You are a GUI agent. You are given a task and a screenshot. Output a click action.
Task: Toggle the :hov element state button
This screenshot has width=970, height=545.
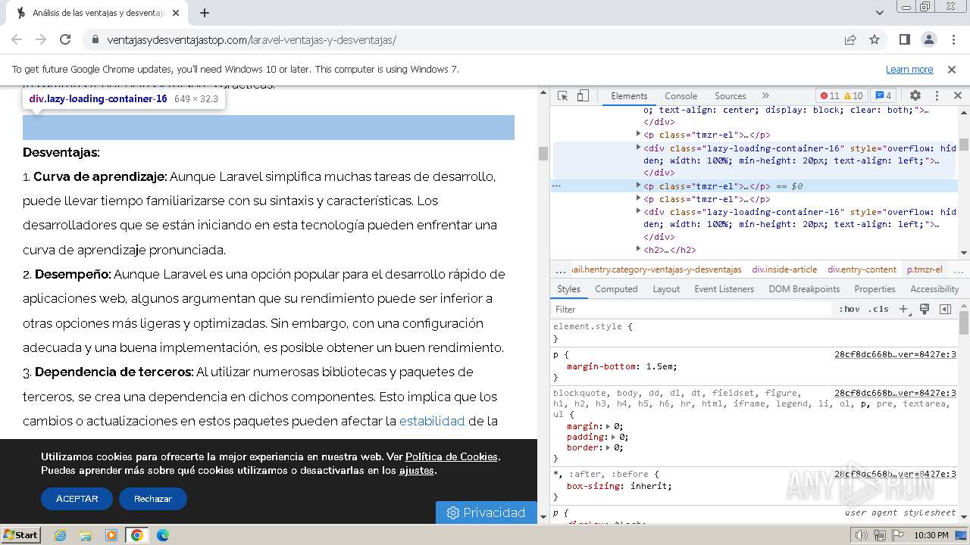[x=849, y=309]
